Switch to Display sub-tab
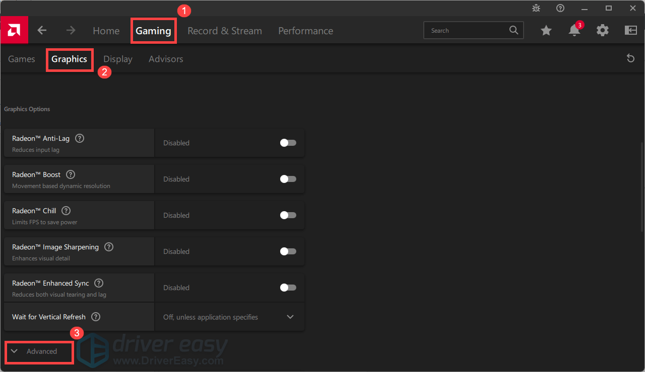 click(118, 59)
